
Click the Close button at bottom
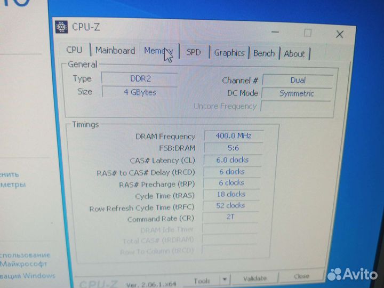tap(301, 276)
